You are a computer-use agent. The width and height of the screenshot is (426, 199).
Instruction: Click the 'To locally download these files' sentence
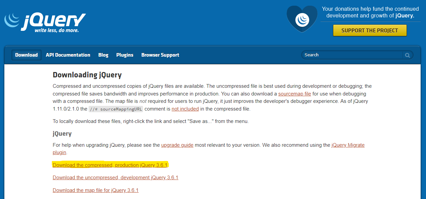tap(151, 121)
